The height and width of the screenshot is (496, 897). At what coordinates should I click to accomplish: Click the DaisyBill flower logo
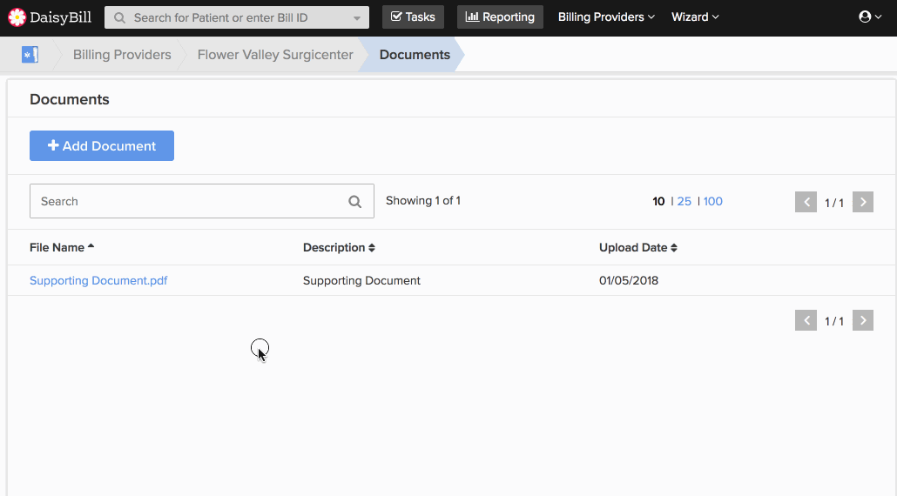(x=17, y=17)
